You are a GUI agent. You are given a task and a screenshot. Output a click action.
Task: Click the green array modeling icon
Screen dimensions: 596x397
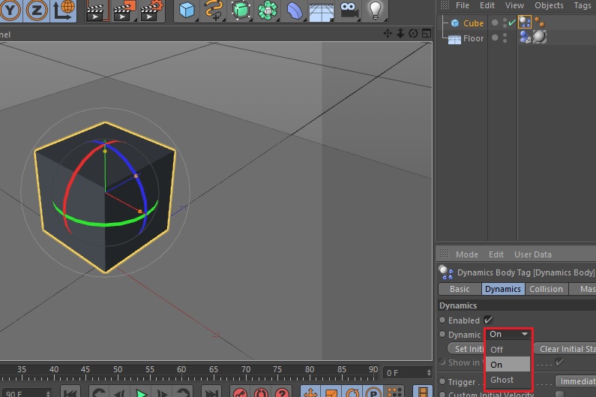coord(268,11)
